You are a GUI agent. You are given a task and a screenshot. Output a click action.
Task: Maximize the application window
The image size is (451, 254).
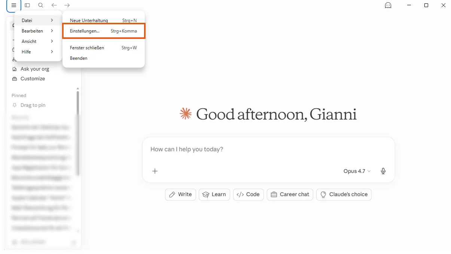[x=426, y=5]
